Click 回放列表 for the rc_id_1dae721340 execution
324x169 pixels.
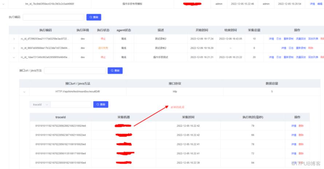(313, 57)
